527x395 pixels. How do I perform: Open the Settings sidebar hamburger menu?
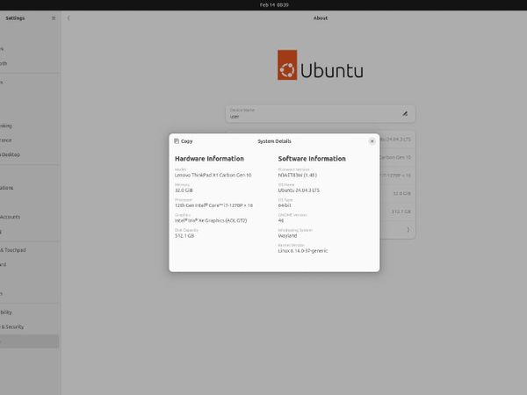(x=53, y=18)
